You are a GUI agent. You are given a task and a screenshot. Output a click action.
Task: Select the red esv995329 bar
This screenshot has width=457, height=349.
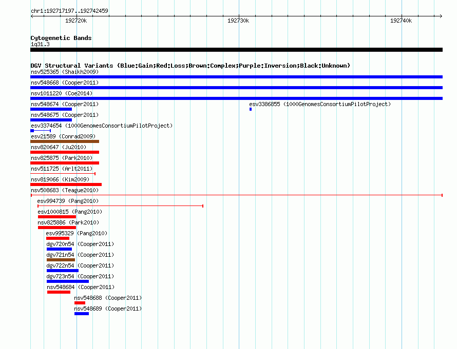click(58, 238)
